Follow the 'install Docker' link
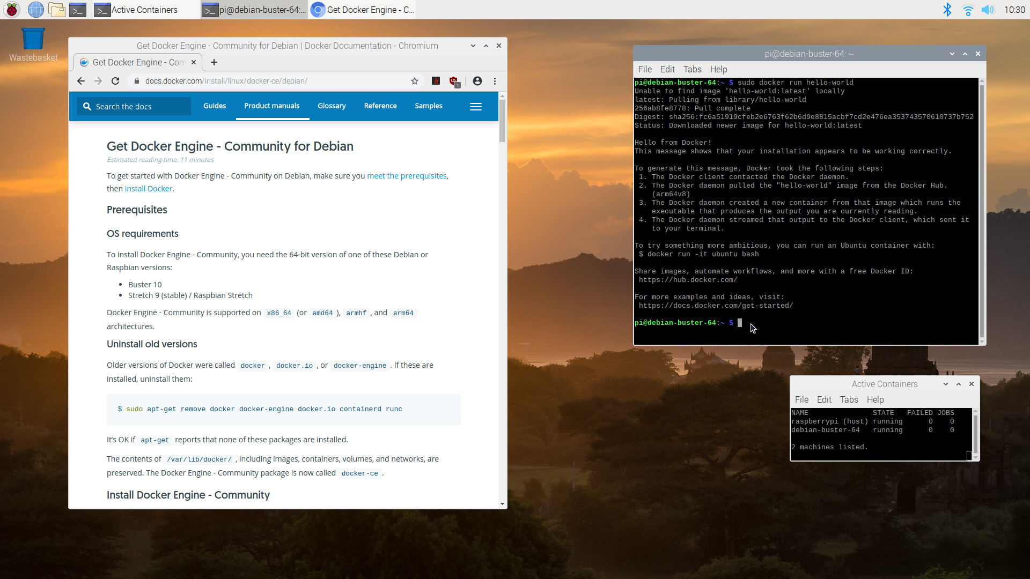 [x=148, y=189]
